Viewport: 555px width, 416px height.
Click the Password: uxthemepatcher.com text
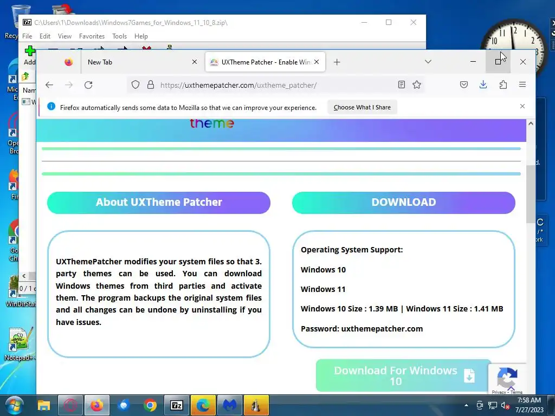tap(362, 329)
